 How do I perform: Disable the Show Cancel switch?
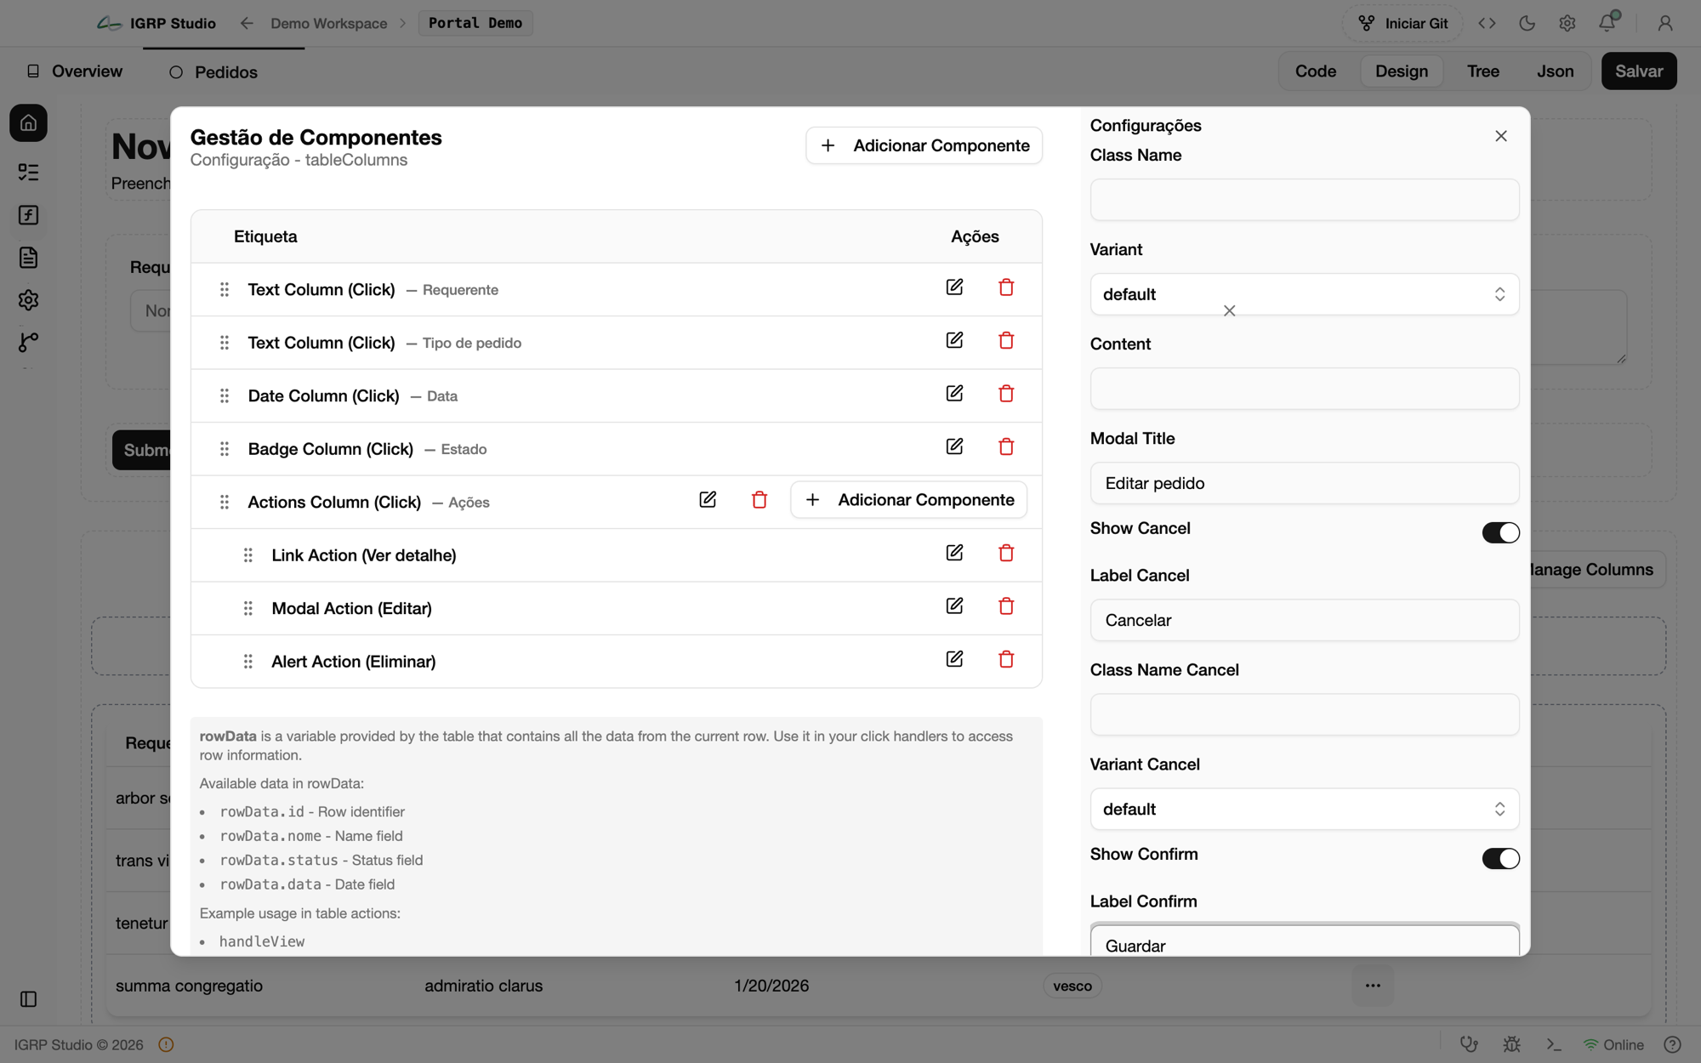1500,532
